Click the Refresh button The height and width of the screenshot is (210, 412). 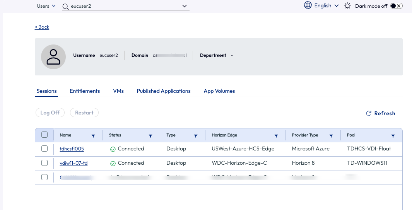pyautogui.click(x=381, y=113)
